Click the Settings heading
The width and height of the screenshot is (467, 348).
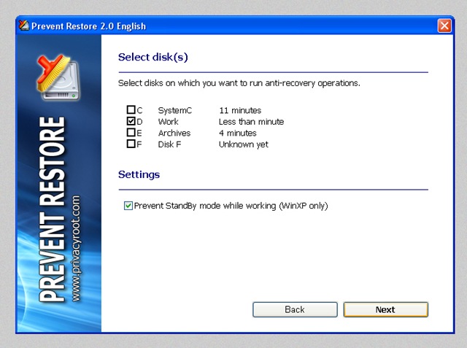tap(139, 174)
